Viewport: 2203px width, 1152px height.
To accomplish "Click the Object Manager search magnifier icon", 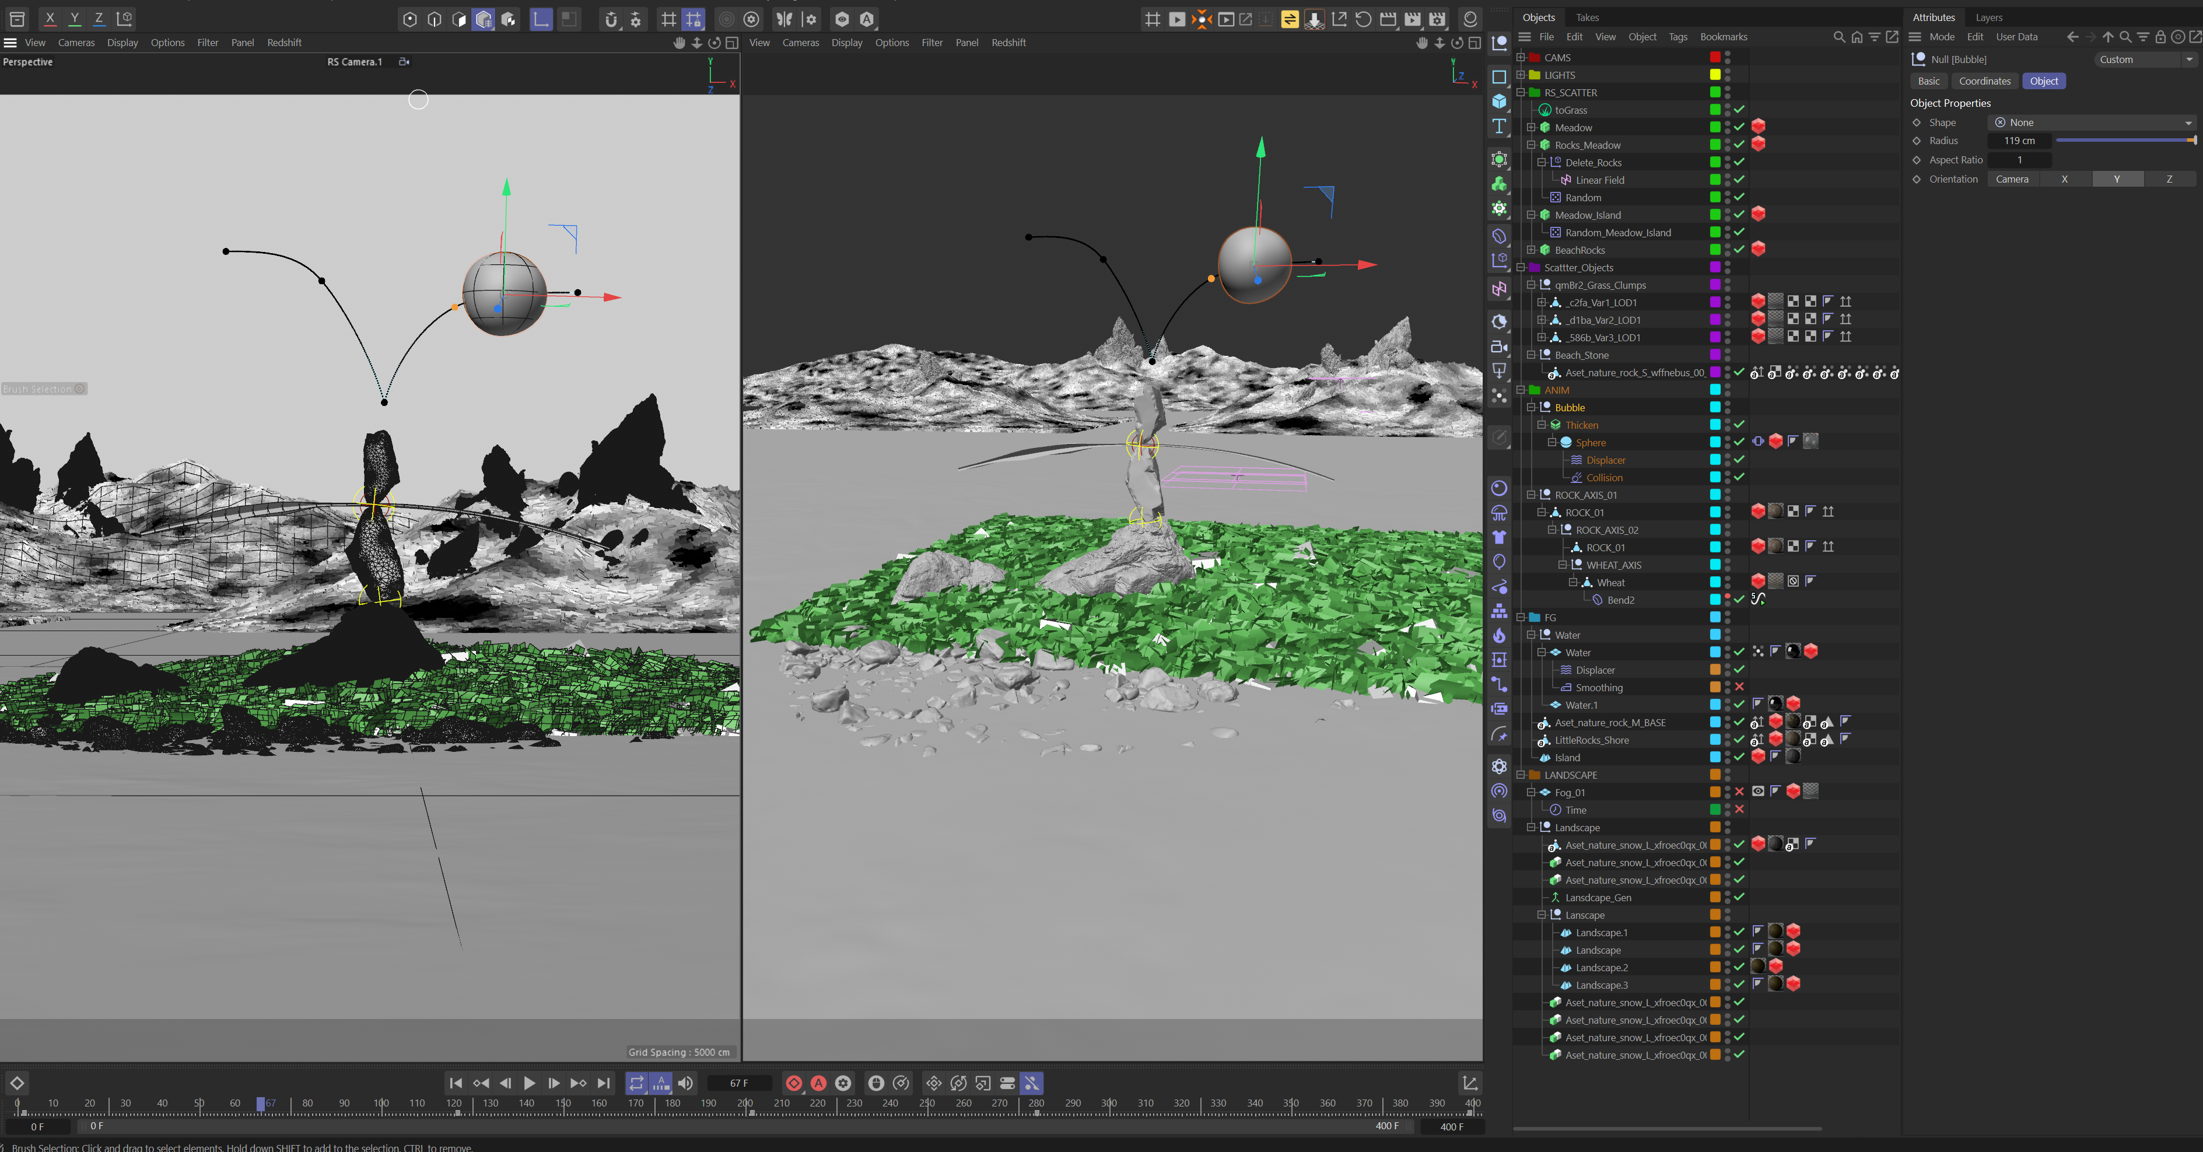I will 1840,37.
